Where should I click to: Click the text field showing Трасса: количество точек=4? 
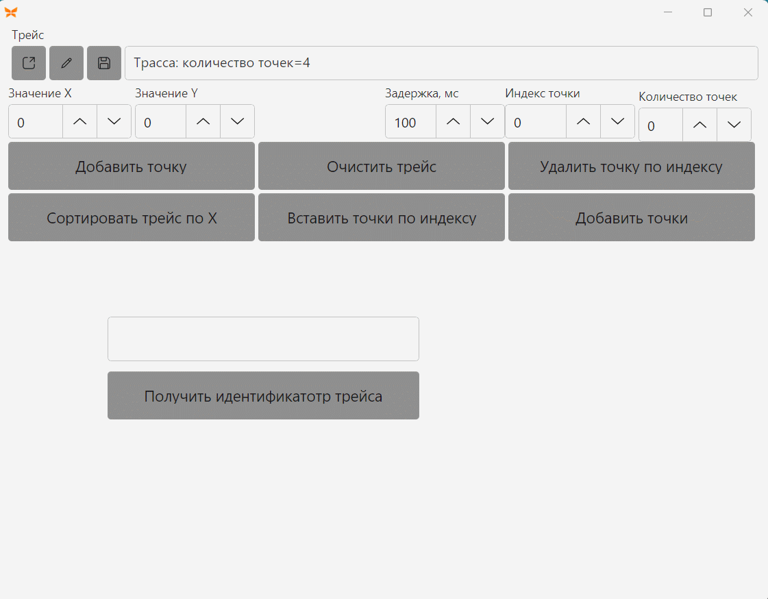pos(441,63)
